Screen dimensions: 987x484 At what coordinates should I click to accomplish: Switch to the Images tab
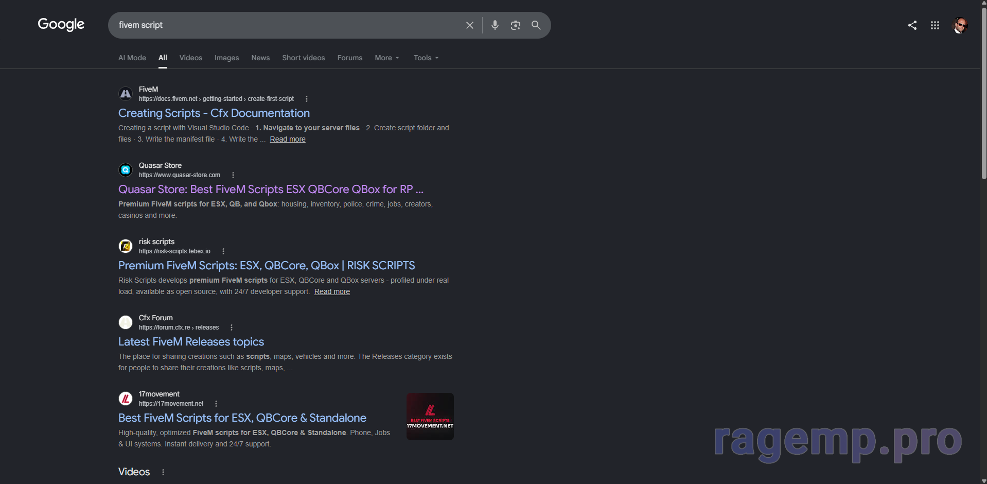(226, 58)
